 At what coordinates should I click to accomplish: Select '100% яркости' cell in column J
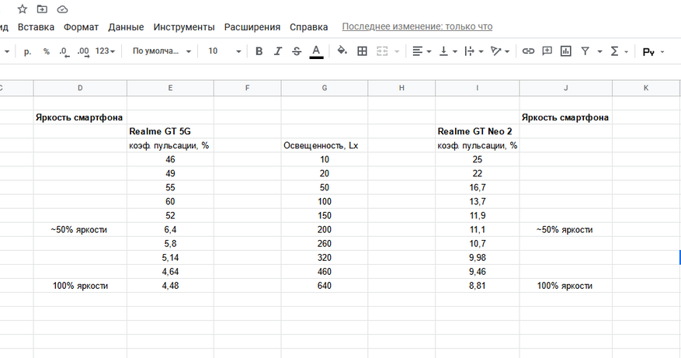566,286
